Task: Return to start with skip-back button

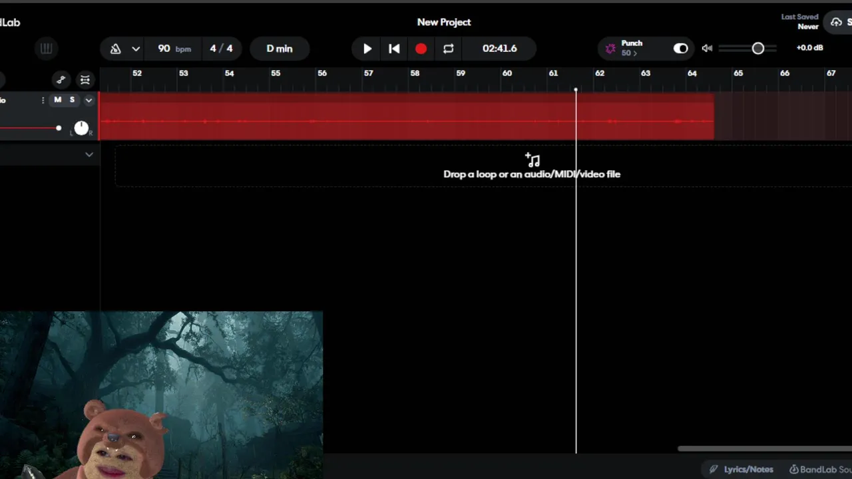Action: [394, 49]
